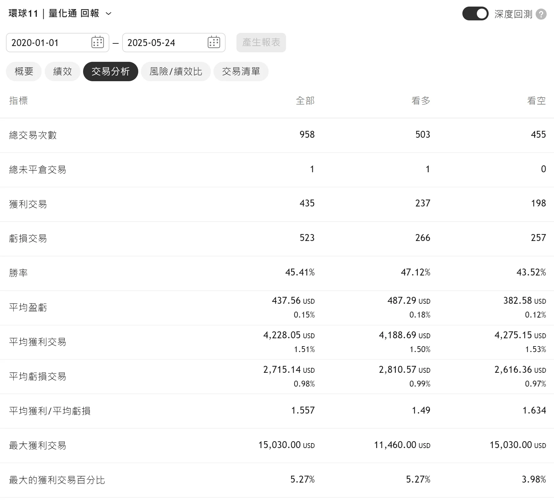Click long winning trades value 237
This screenshot has width=554, height=500.
[x=423, y=203]
